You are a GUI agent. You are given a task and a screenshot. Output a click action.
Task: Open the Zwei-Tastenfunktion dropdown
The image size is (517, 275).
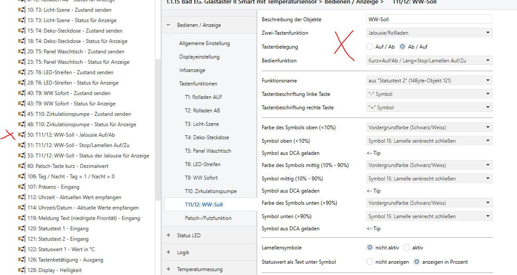click(429, 33)
